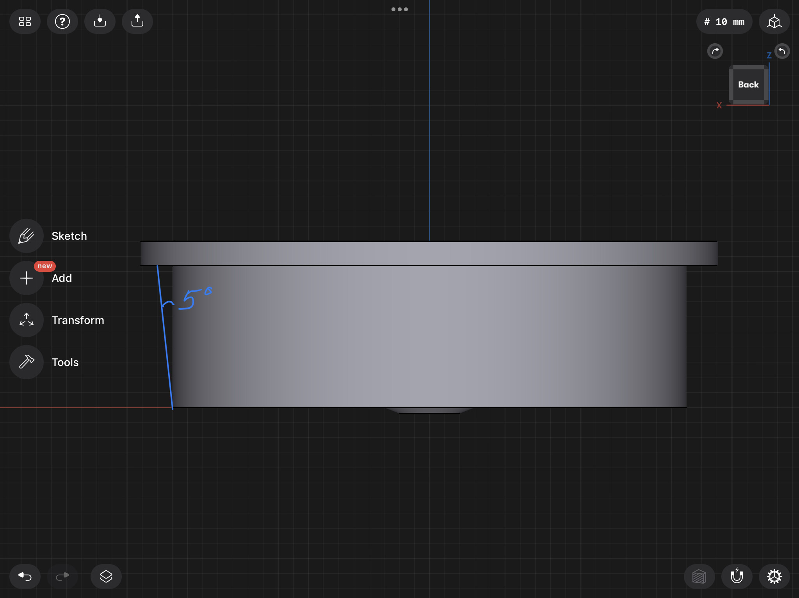Expand the three-dot multitasking menu

pos(399,9)
